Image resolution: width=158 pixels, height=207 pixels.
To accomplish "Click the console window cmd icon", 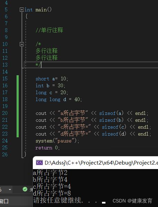I will coord(39,162).
